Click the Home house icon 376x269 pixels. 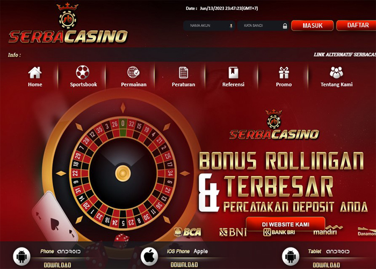pos(35,73)
